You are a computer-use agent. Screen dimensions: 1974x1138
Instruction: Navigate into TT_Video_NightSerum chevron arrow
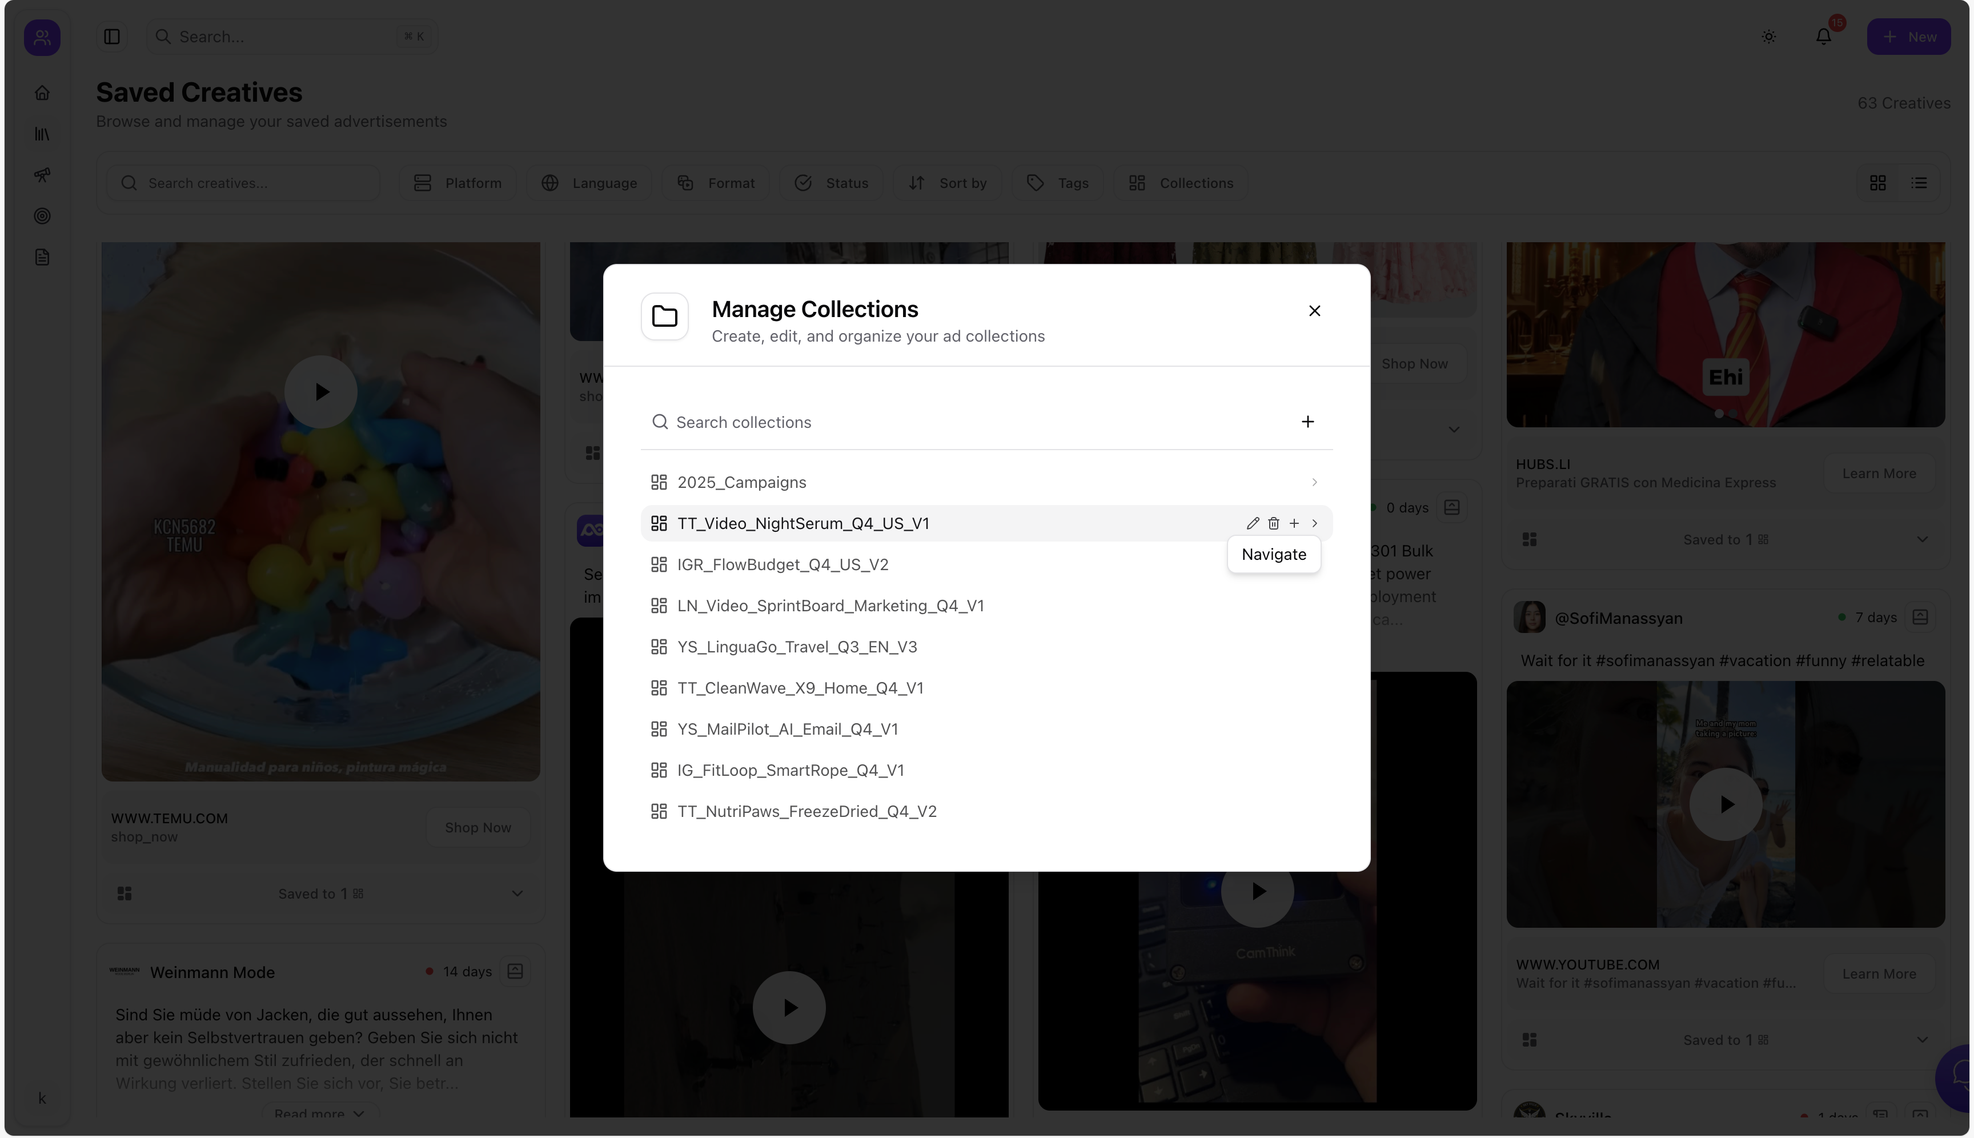point(1314,524)
